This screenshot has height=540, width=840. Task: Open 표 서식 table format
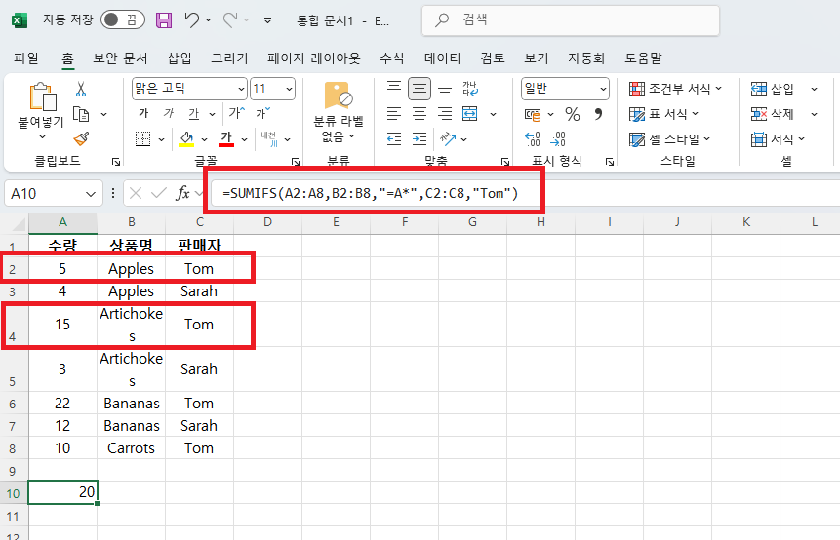tap(663, 113)
